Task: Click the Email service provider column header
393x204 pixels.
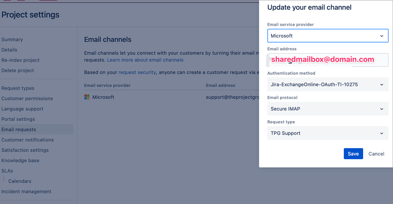Action: (107, 85)
